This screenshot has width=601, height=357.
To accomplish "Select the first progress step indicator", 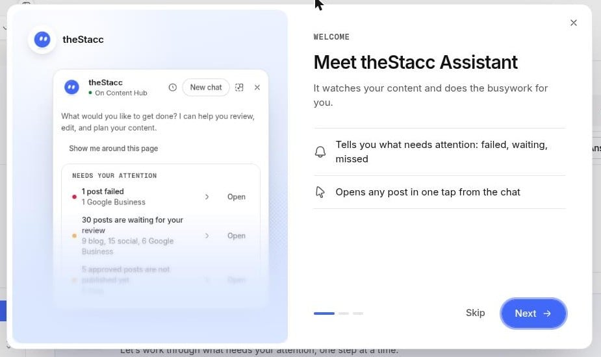I will tap(324, 314).
